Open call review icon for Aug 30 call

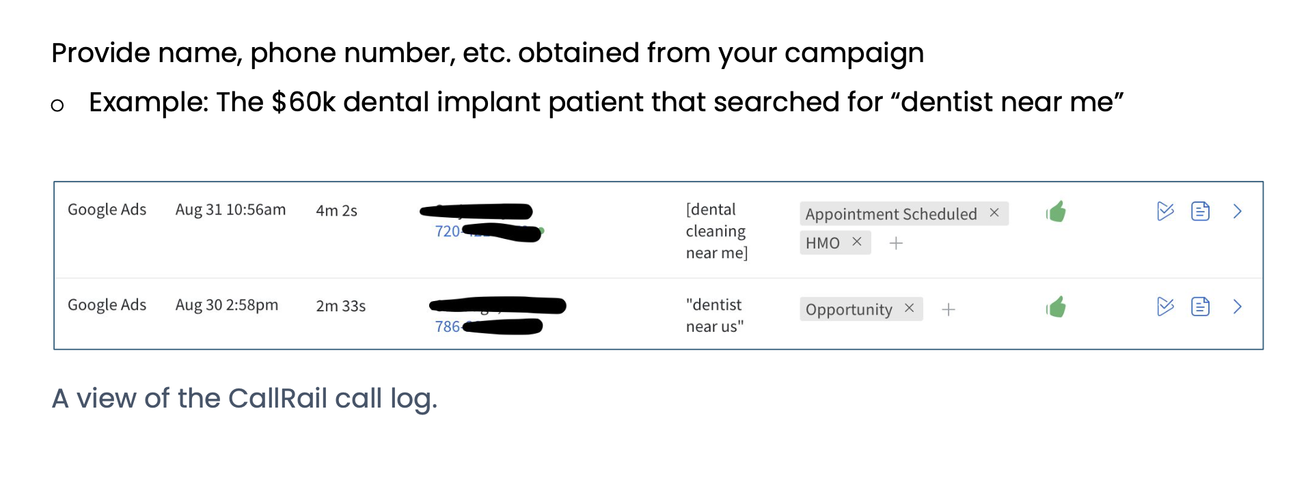1165,307
